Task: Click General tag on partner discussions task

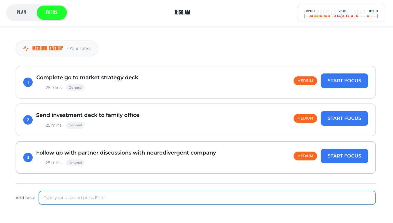Action: [75, 163]
